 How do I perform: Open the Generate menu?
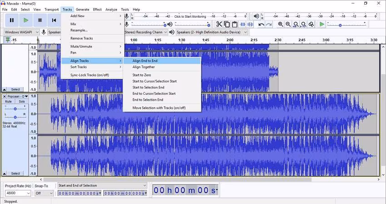(83, 10)
